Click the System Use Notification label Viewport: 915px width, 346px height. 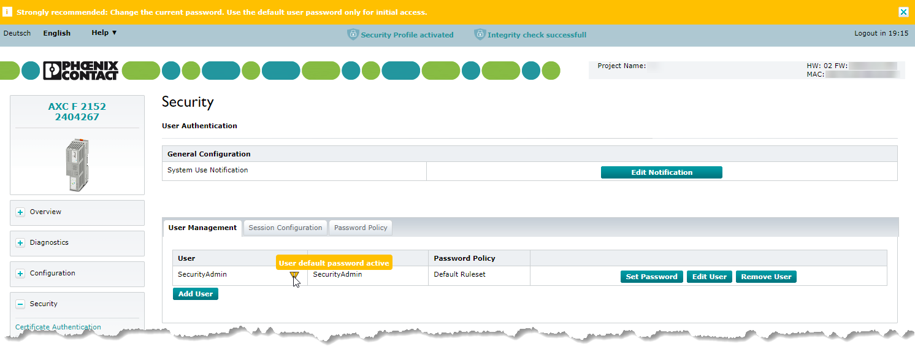click(x=208, y=170)
